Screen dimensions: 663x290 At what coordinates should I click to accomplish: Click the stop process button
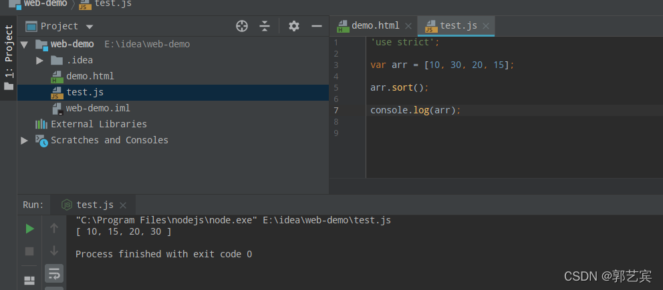[x=29, y=251]
